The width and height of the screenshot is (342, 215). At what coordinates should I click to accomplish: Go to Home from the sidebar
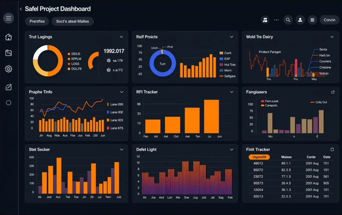click(9, 37)
